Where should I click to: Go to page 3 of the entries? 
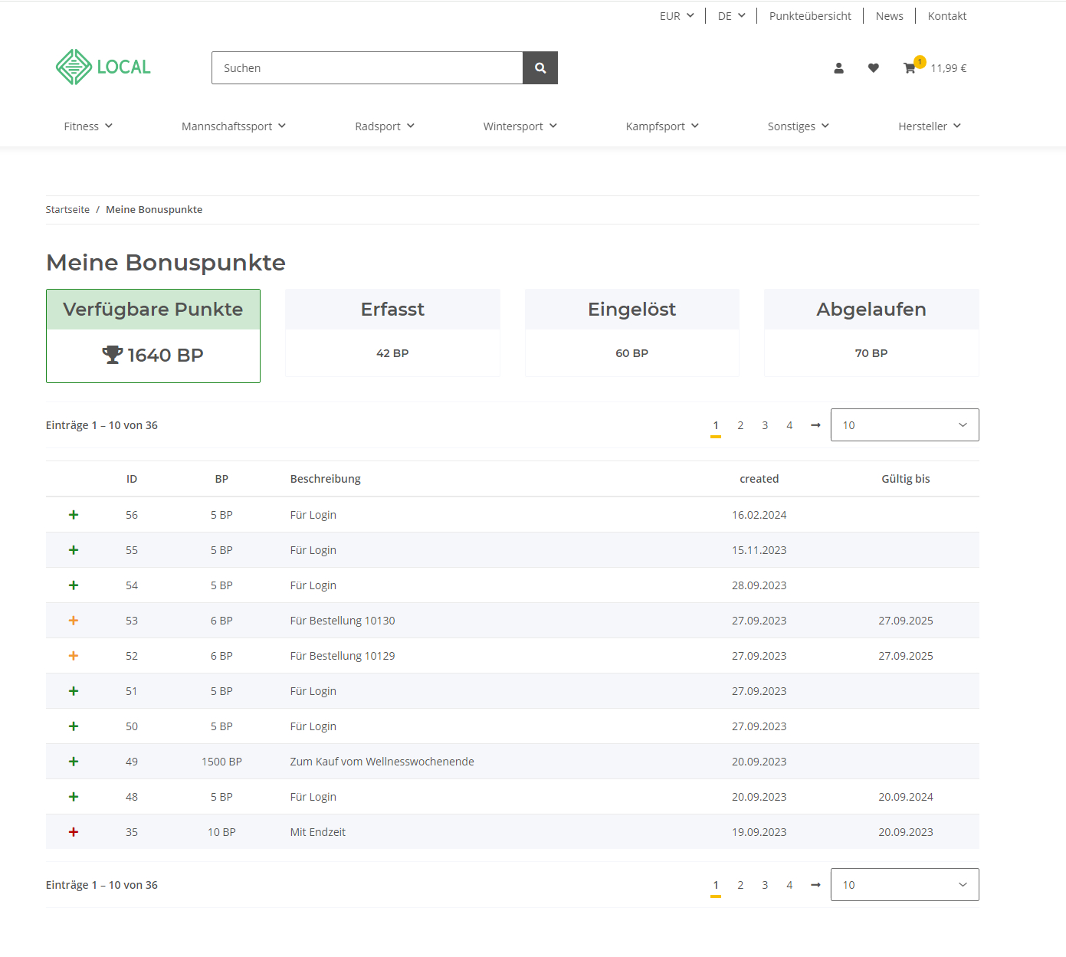click(765, 424)
